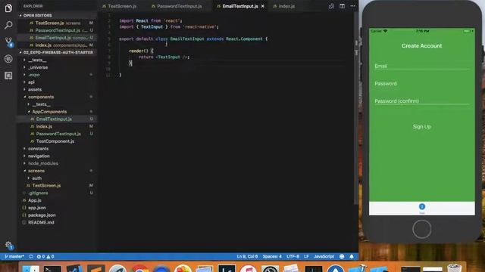Collapse the components folder

[x=41, y=97]
